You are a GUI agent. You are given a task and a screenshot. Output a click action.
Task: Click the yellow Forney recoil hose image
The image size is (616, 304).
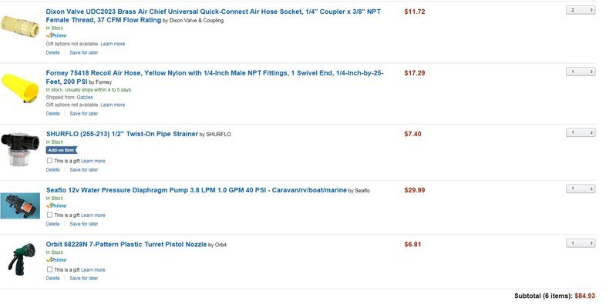pos(19,88)
